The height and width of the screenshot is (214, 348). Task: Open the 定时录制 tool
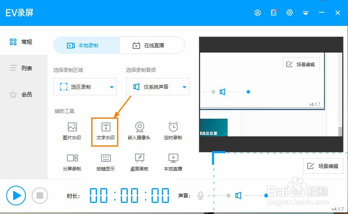coord(173,131)
